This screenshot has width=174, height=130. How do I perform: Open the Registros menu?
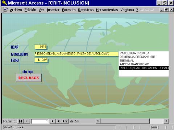pyautogui.click(x=86, y=10)
